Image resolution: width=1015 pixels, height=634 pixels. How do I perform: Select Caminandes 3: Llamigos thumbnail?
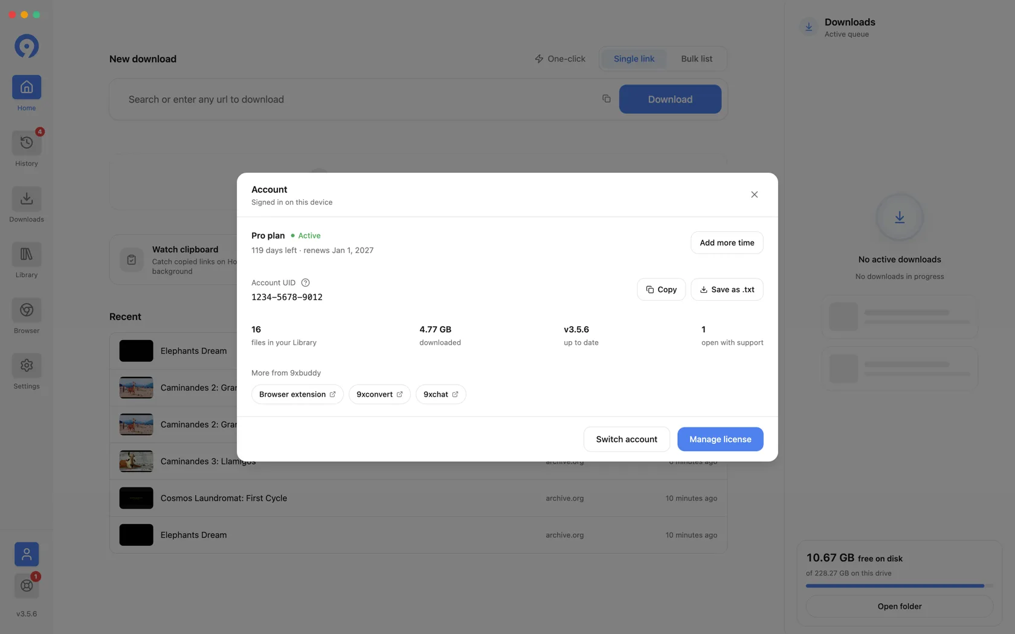coord(136,461)
